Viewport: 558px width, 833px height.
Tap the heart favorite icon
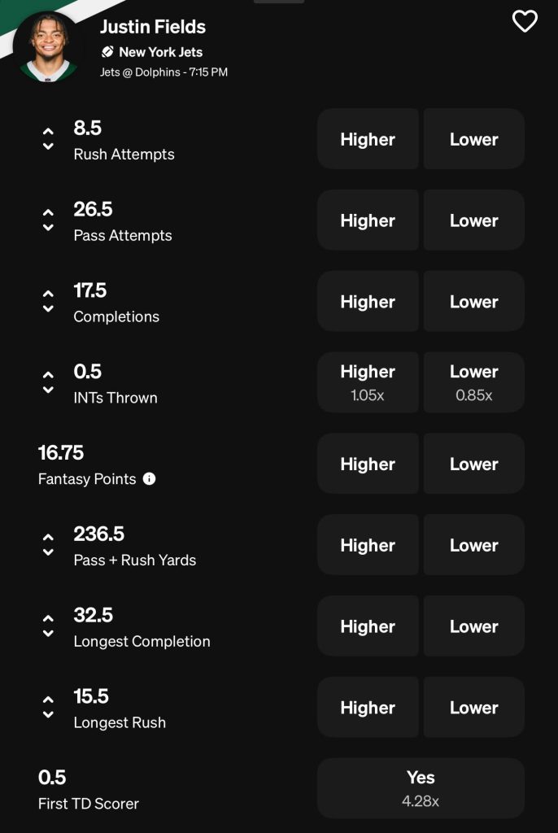525,21
